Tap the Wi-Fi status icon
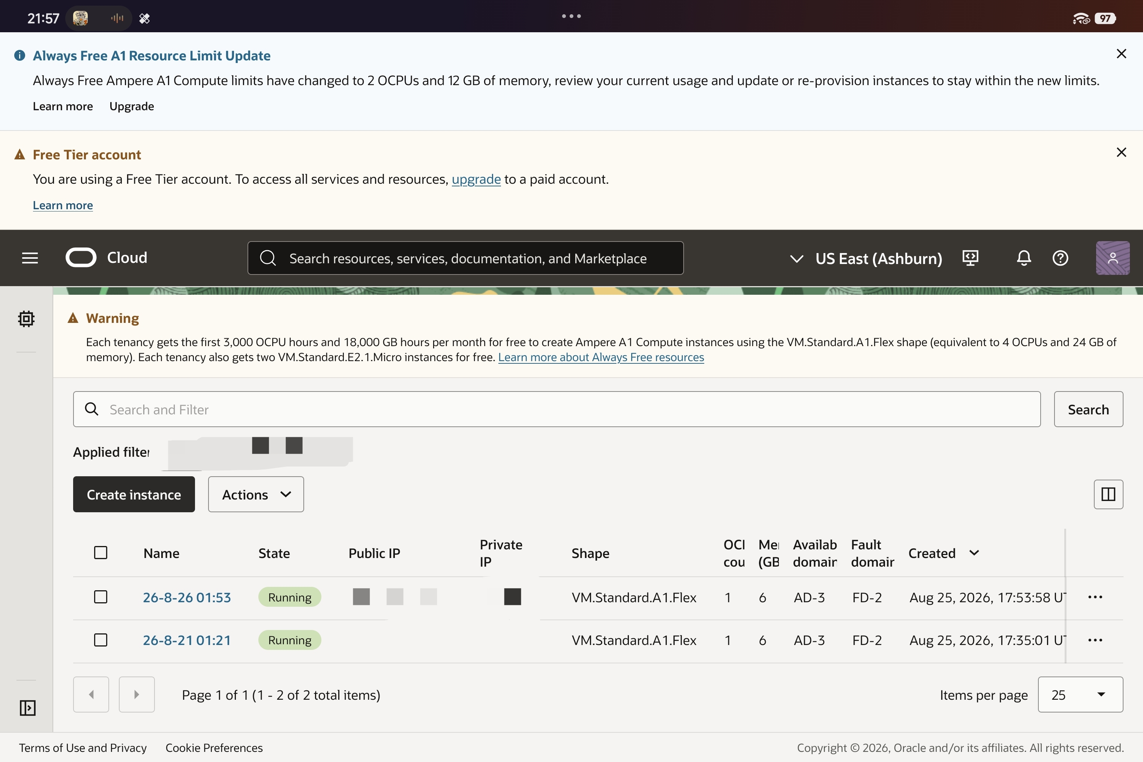 (x=1081, y=18)
